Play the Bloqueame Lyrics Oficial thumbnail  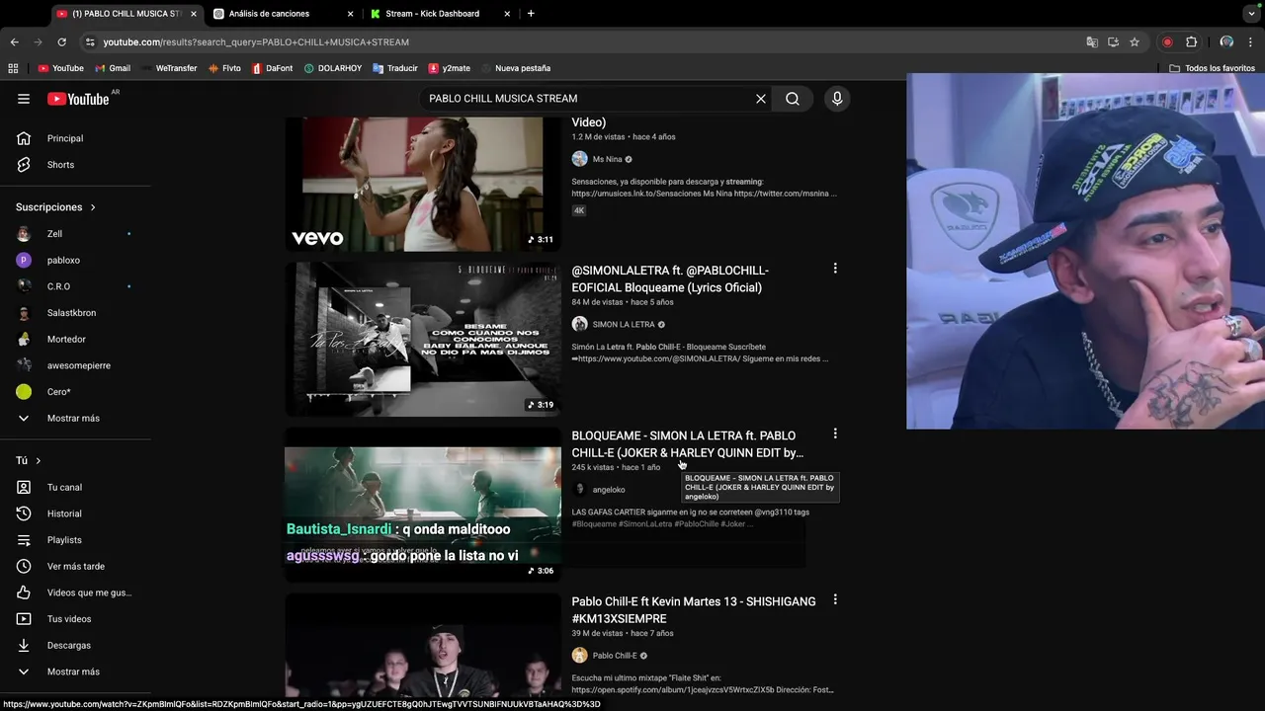coord(423,339)
